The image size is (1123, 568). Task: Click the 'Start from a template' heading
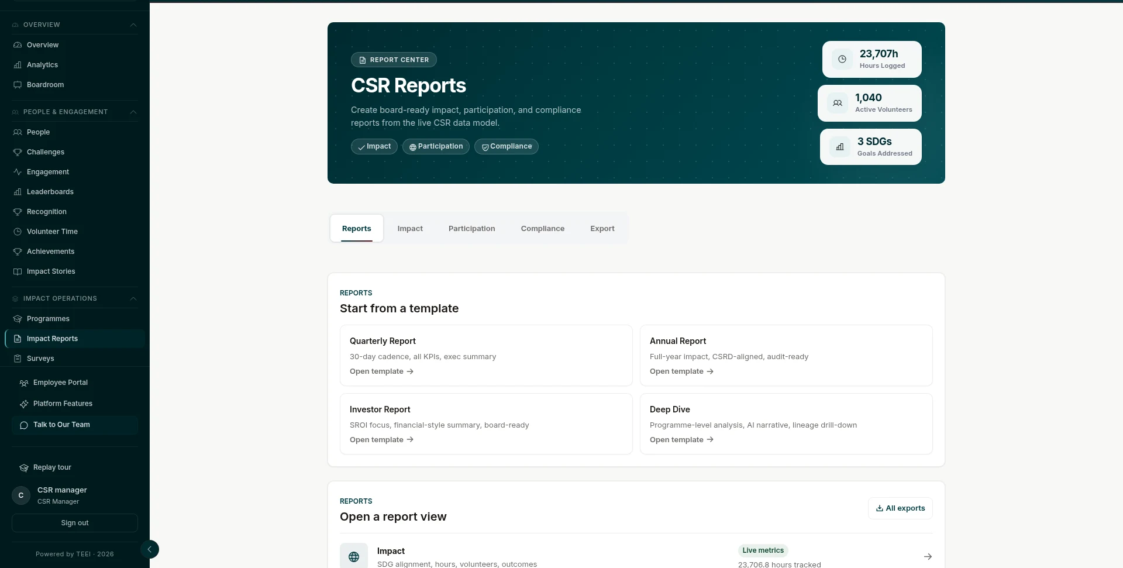(399, 308)
